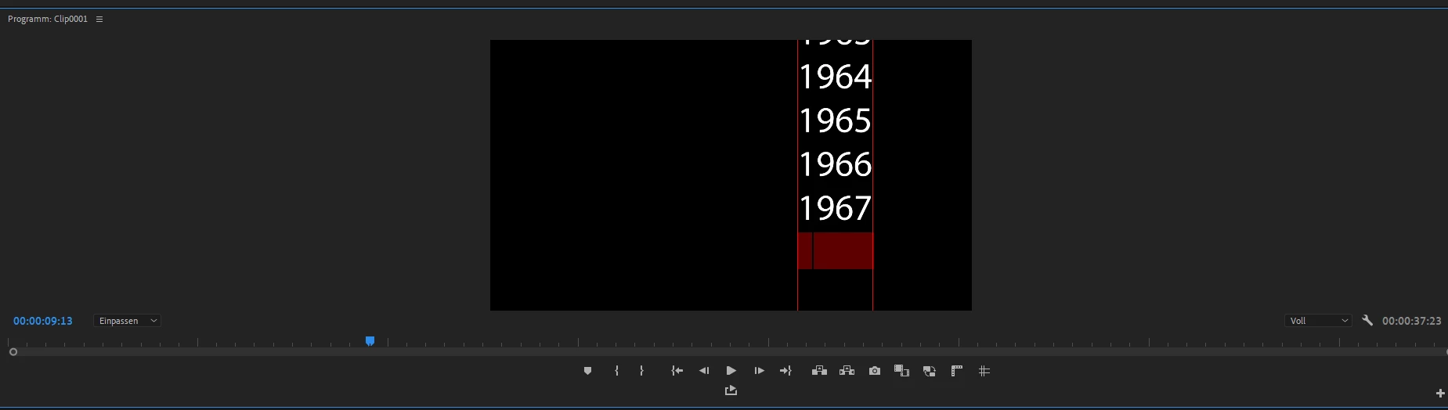Click the year 1967 in the video frame
Screen dimensions: 1448x410
[836, 208]
